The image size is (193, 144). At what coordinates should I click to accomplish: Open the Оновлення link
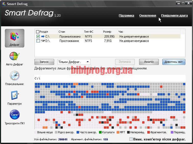coord(148,16)
